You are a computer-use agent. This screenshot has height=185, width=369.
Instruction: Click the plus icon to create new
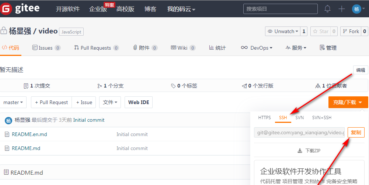tap(341, 9)
